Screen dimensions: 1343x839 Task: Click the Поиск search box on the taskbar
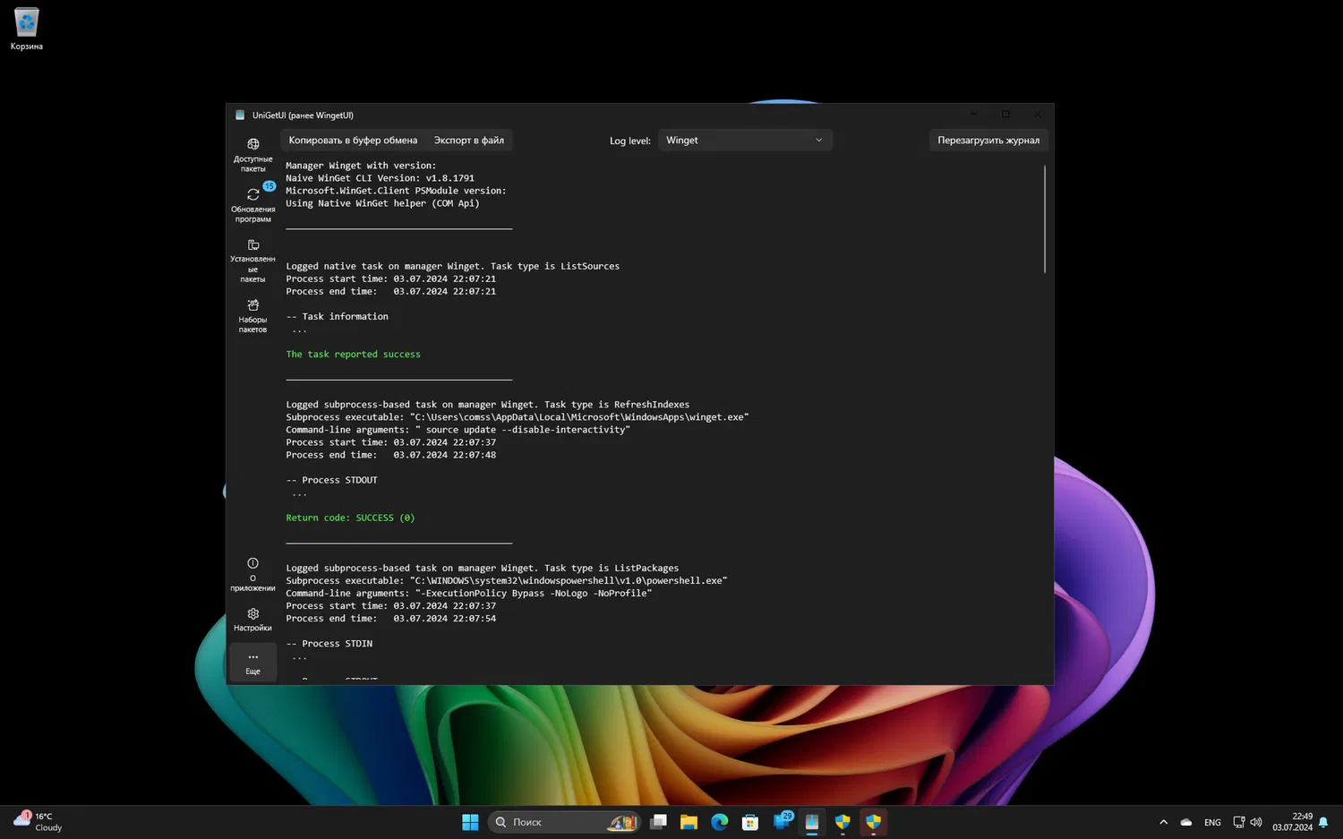[x=564, y=822]
